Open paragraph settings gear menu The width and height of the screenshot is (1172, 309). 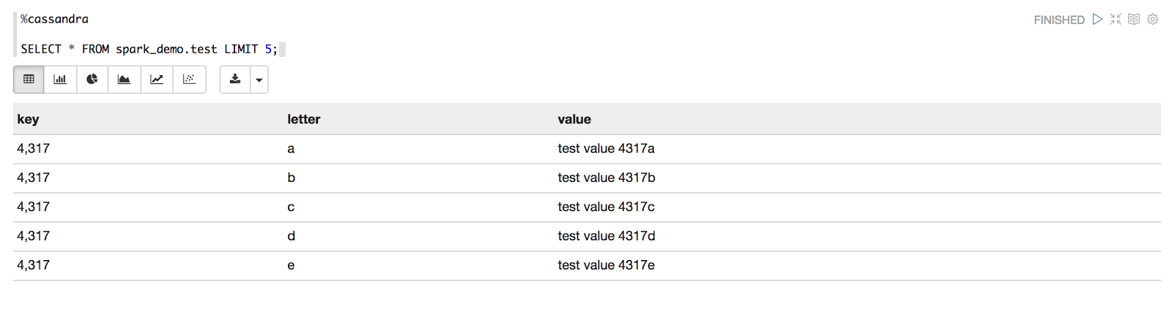coord(1153,20)
